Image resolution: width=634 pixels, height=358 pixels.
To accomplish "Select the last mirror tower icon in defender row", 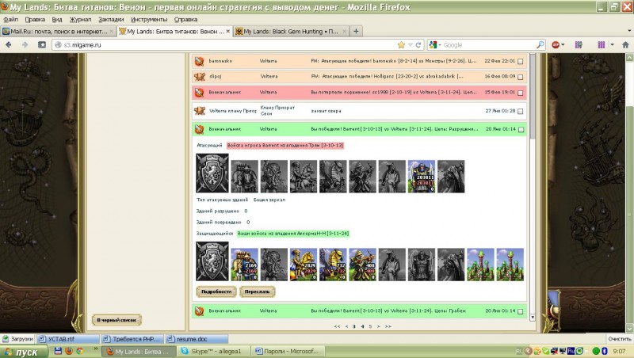I will point(510,264).
